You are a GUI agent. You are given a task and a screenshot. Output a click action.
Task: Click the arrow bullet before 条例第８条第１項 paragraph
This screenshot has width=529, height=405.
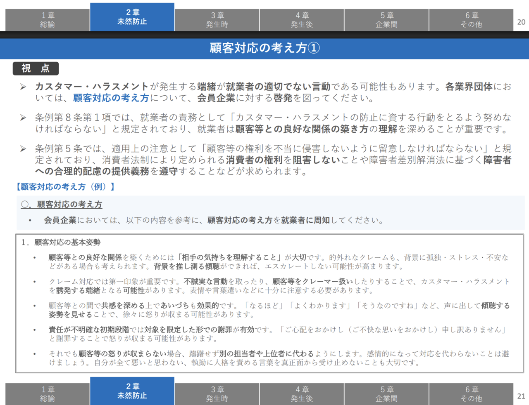click(x=24, y=118)
